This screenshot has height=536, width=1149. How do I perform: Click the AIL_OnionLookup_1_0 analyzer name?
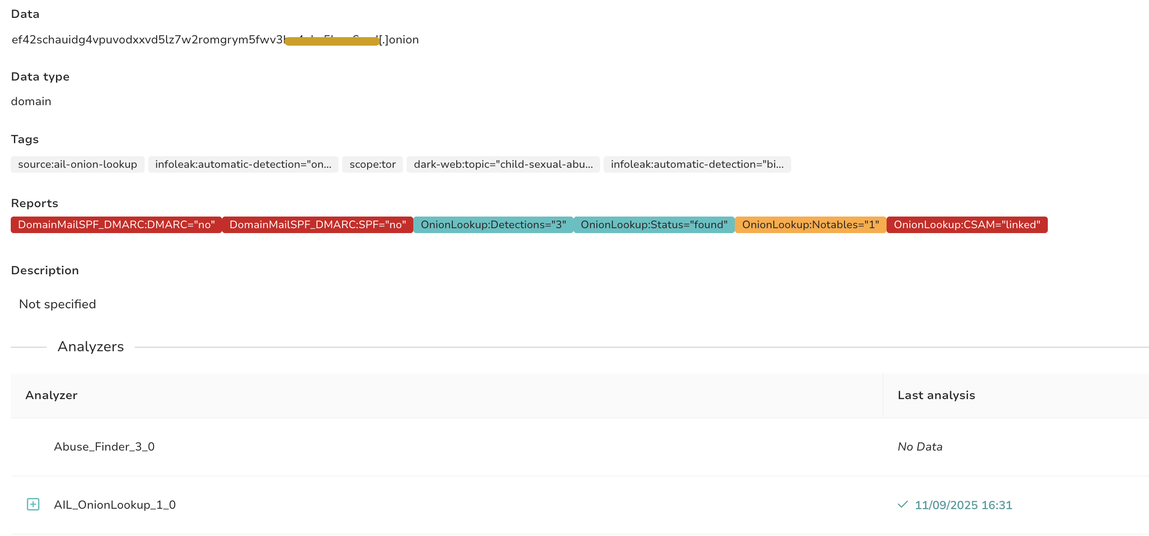(115, 505)
